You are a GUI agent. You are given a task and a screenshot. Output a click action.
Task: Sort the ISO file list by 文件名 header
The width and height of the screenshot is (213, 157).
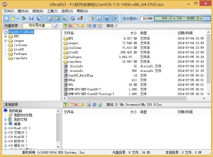(90, 33)
